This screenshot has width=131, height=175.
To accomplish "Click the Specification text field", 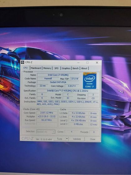I will point(68,91).
